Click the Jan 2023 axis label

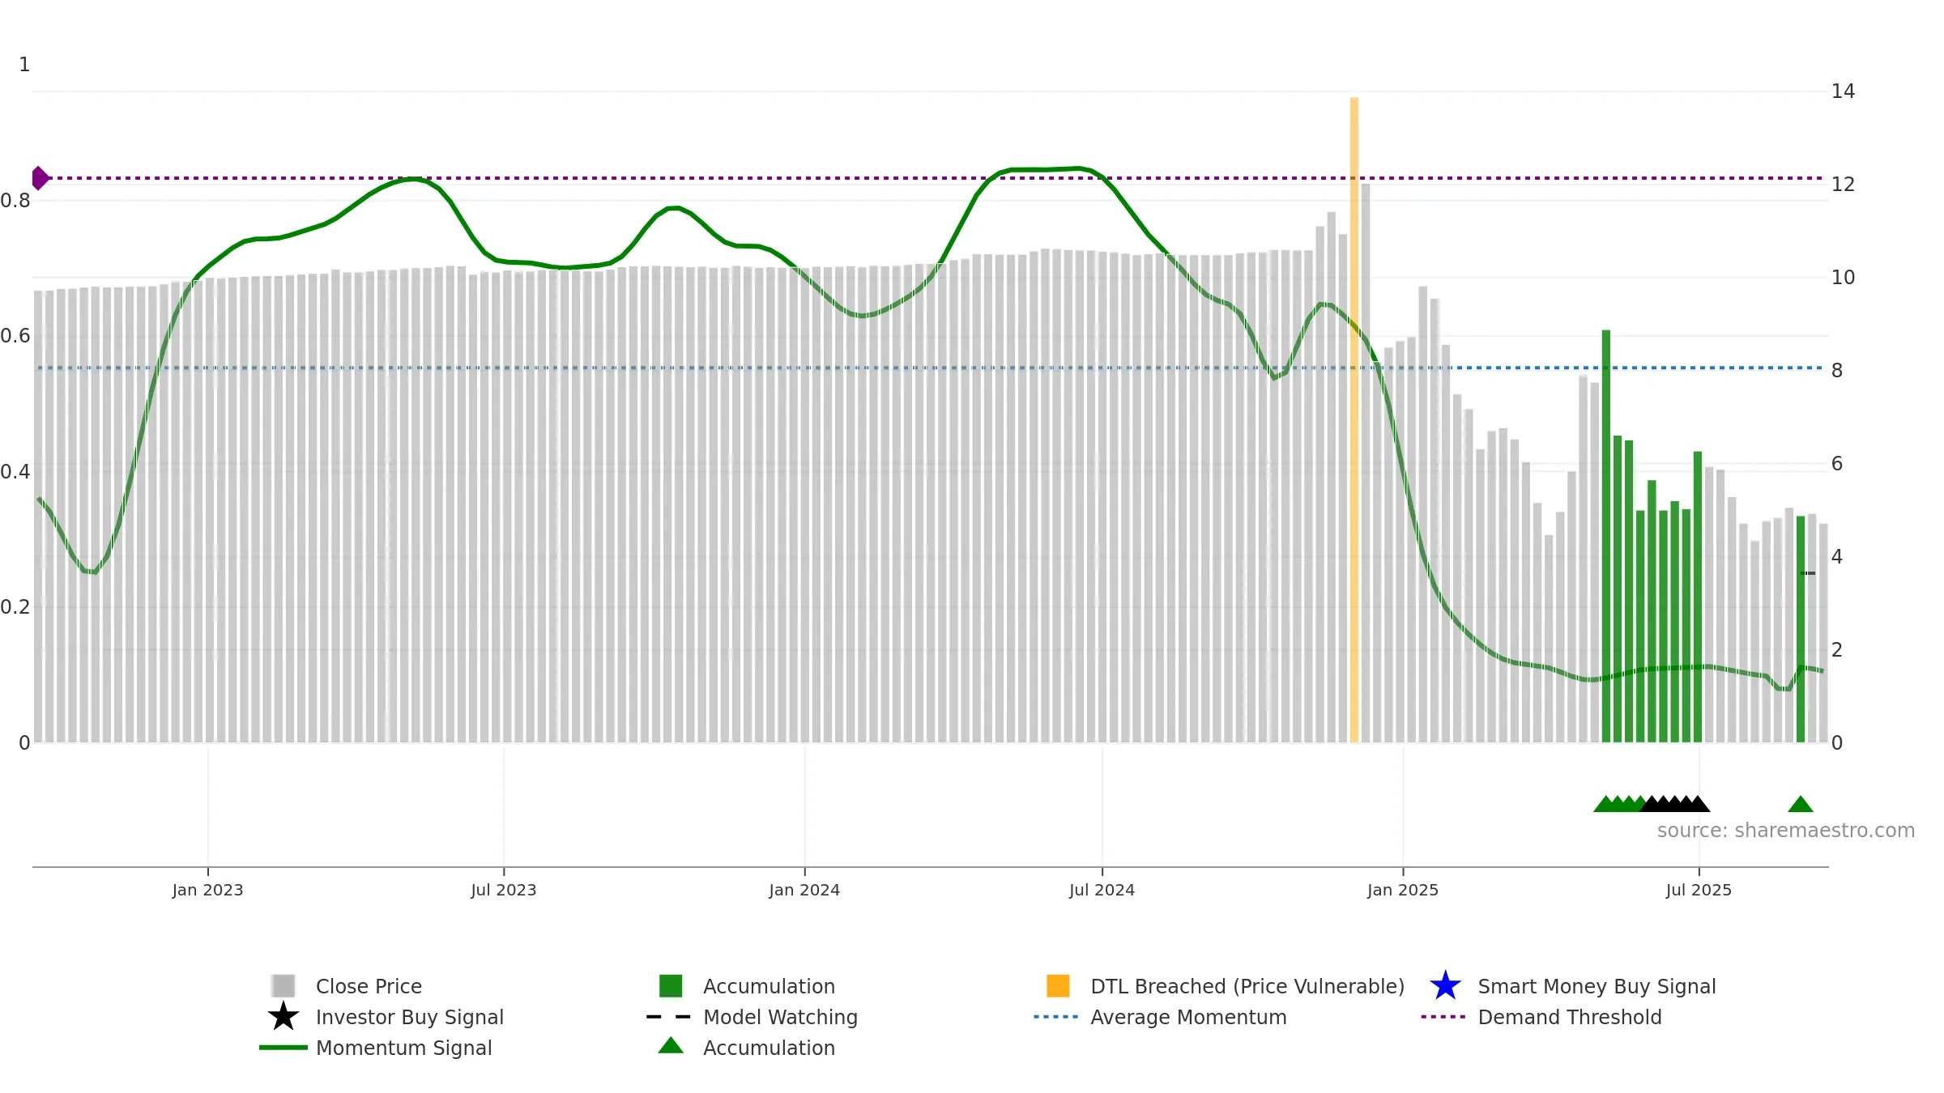(207, 890)
